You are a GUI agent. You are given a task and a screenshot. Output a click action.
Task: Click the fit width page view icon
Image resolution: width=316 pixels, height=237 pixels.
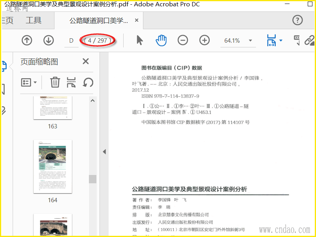tap(271, 40)
